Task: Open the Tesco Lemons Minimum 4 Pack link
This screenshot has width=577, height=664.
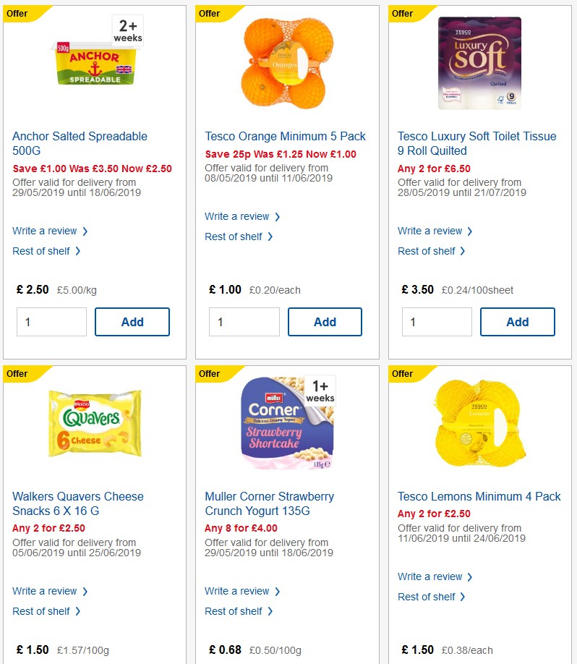Action: tap(479, 497)
